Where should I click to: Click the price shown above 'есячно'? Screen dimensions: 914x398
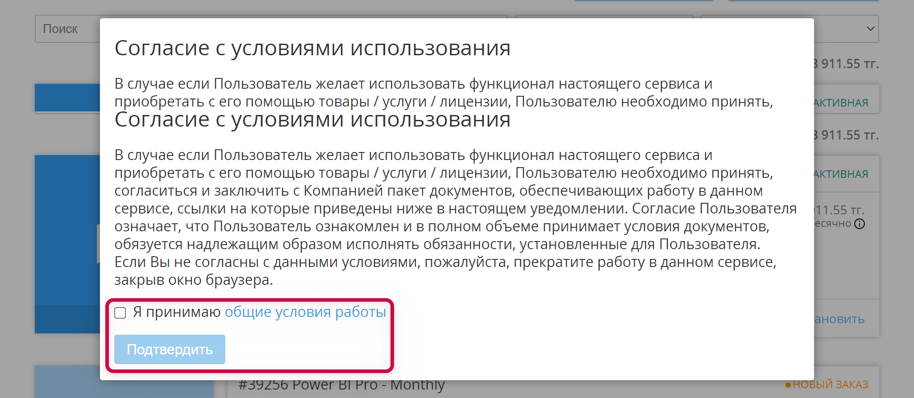point(840,210)
